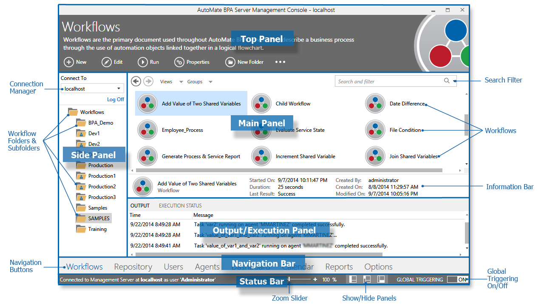541x304 pixels.
Task: Open the Reports section
Action: pos(339,267)
